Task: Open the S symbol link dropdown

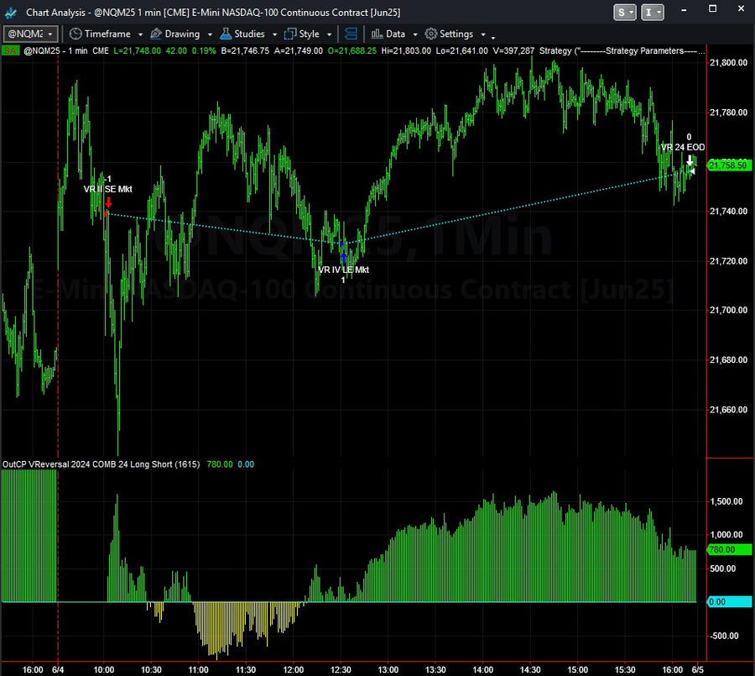Action: point(625,13)
